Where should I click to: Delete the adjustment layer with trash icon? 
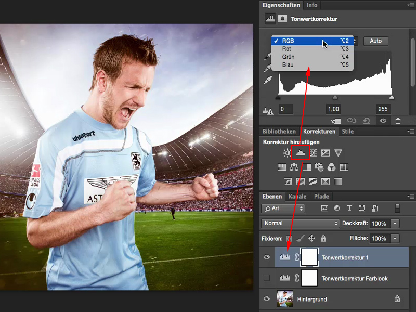[398, 121]
